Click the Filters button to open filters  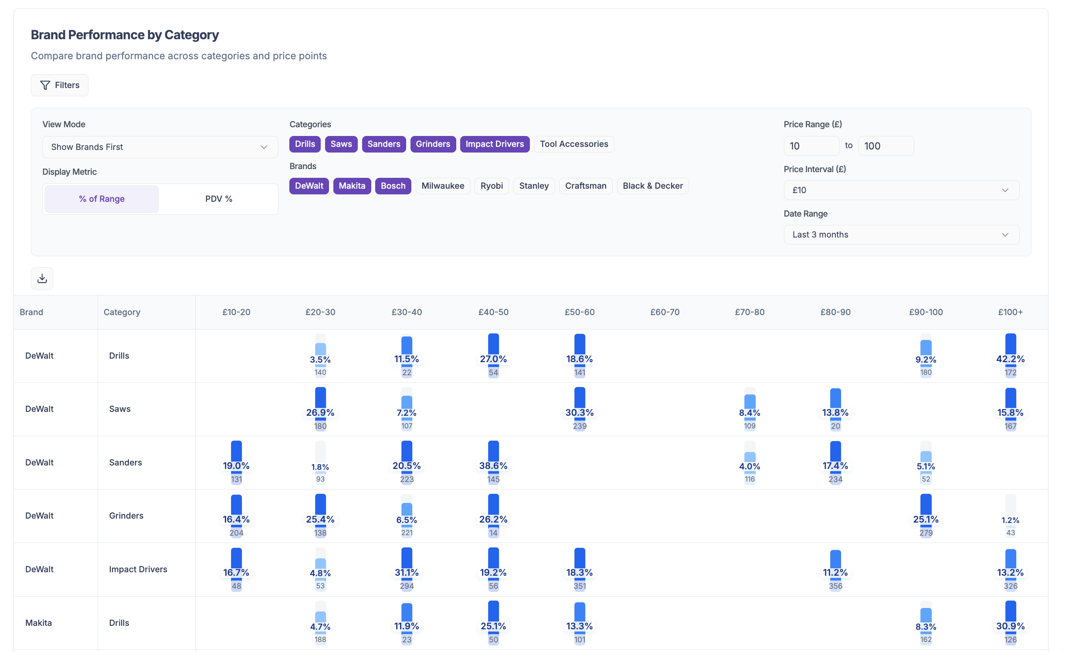point(59,85)
